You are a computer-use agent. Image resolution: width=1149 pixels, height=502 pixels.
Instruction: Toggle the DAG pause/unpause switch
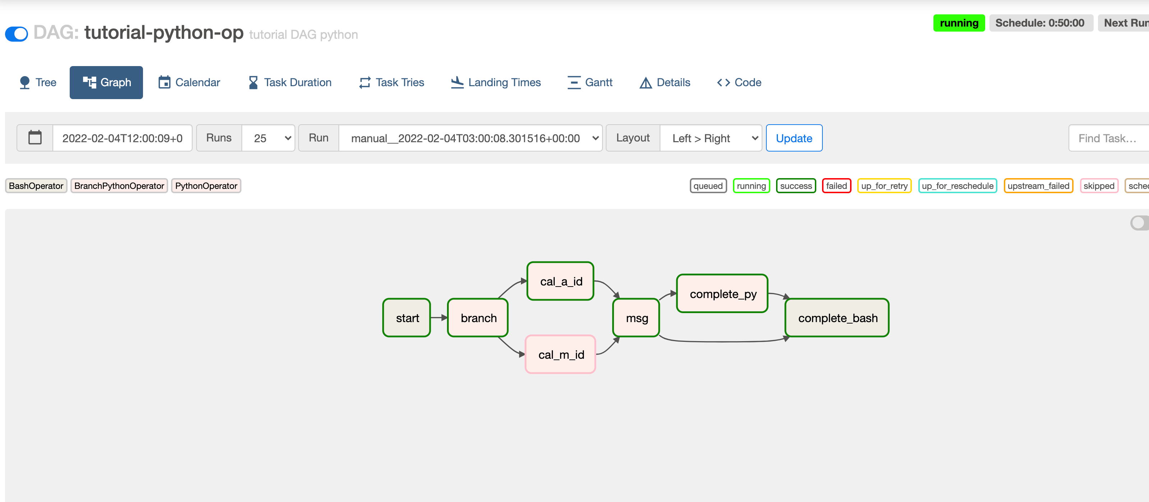[x=17, y=34]
